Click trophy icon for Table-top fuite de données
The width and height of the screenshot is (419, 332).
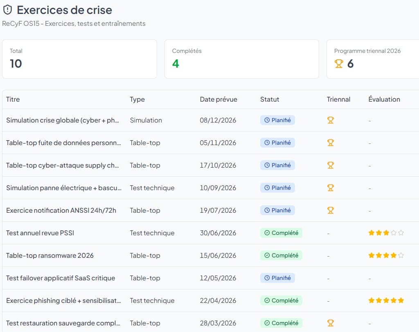(330, 143)
